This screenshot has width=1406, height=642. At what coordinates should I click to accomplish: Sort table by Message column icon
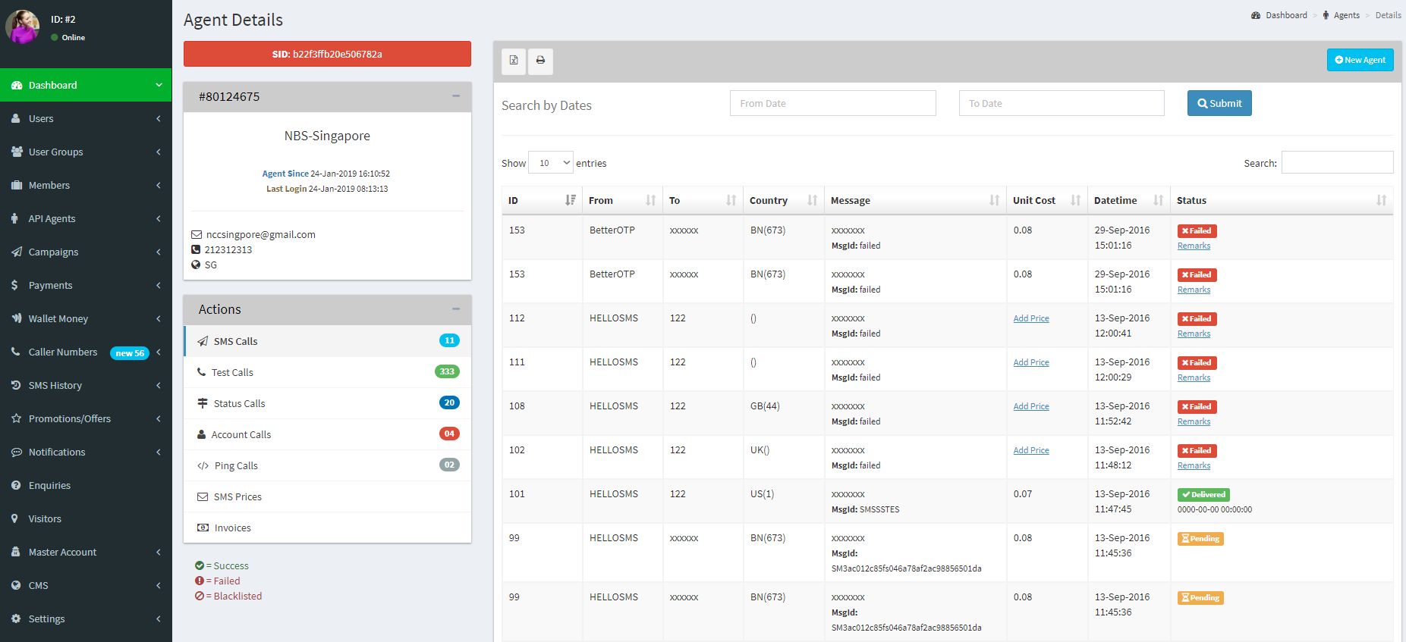pos(995,200)
